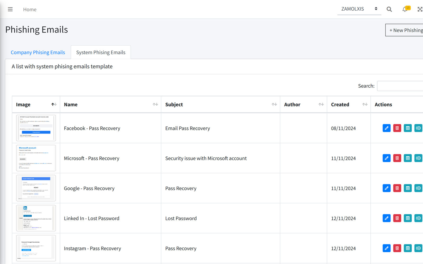Preview the Microsoft - Pass Recovery email
This screenshot has height=264, width=423.
[408, 158]
